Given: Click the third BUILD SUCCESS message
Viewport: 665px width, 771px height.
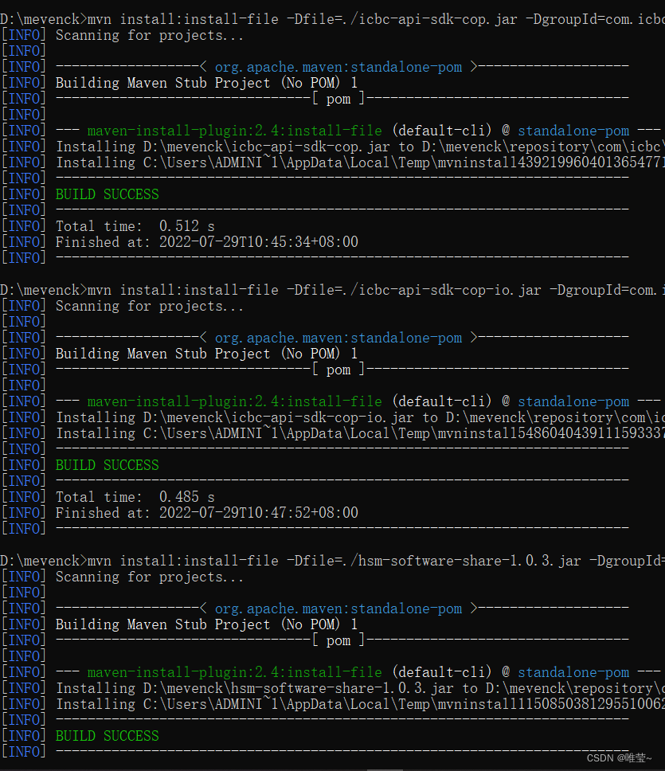Looking at the screenshot, I should pyautogui.click(x=107, y=735).
